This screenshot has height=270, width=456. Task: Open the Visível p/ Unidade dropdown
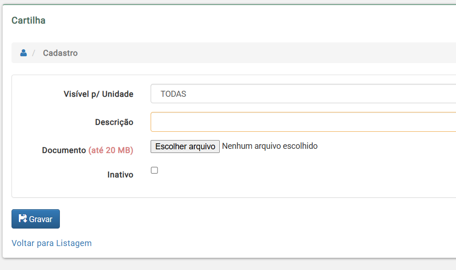tap(304, 94)
